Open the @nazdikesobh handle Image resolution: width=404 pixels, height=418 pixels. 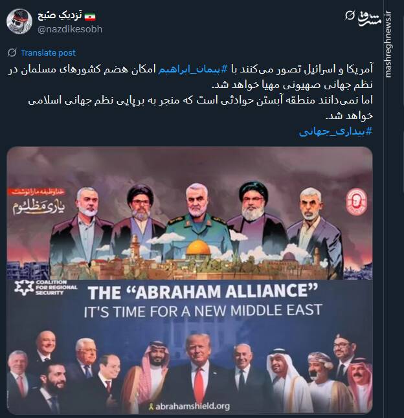70,28
